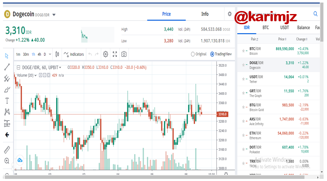
Task: Sort the list by Pair column
Action: [255, 39]
